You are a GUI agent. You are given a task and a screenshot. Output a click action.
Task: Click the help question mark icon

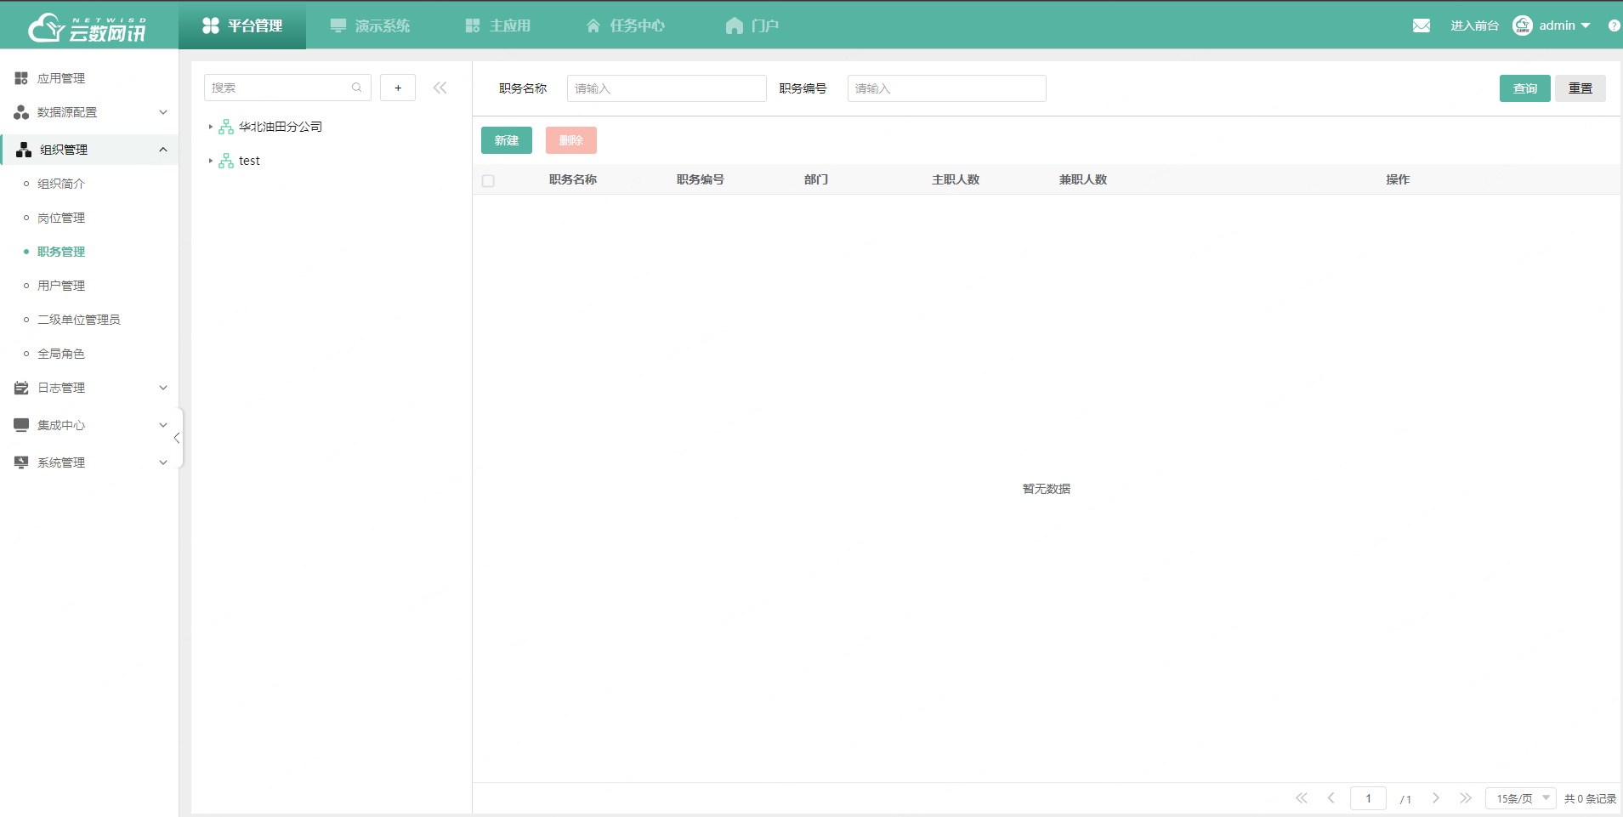point(1613,26)
